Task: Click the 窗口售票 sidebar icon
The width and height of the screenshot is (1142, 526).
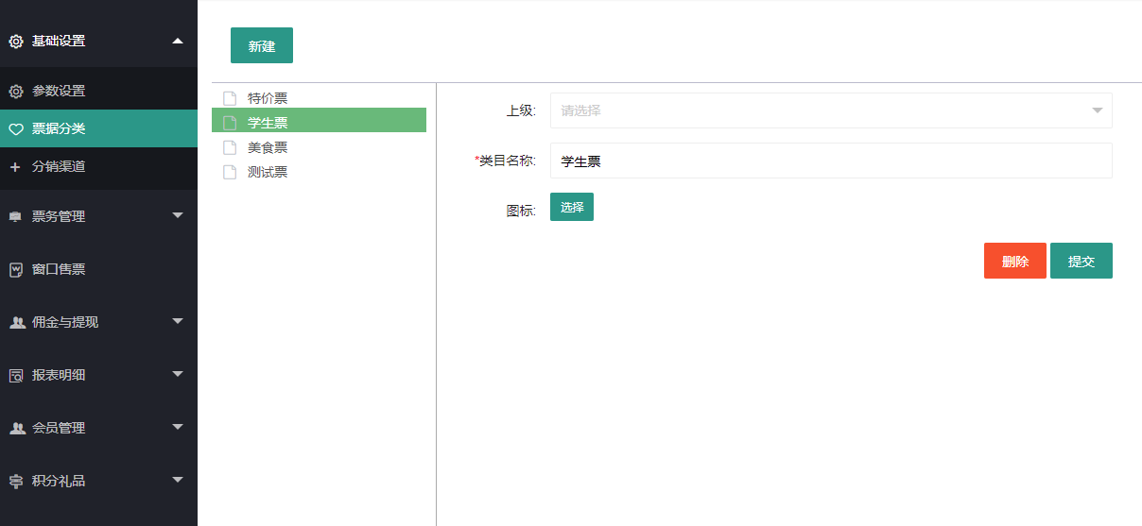Action: pyautogui.click(x=16, y=269)
